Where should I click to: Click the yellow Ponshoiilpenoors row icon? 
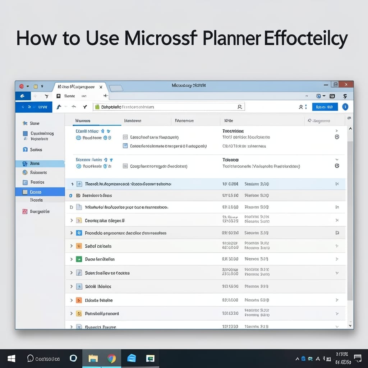(79, 313)
